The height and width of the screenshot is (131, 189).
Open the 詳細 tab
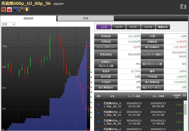point(85,18)
